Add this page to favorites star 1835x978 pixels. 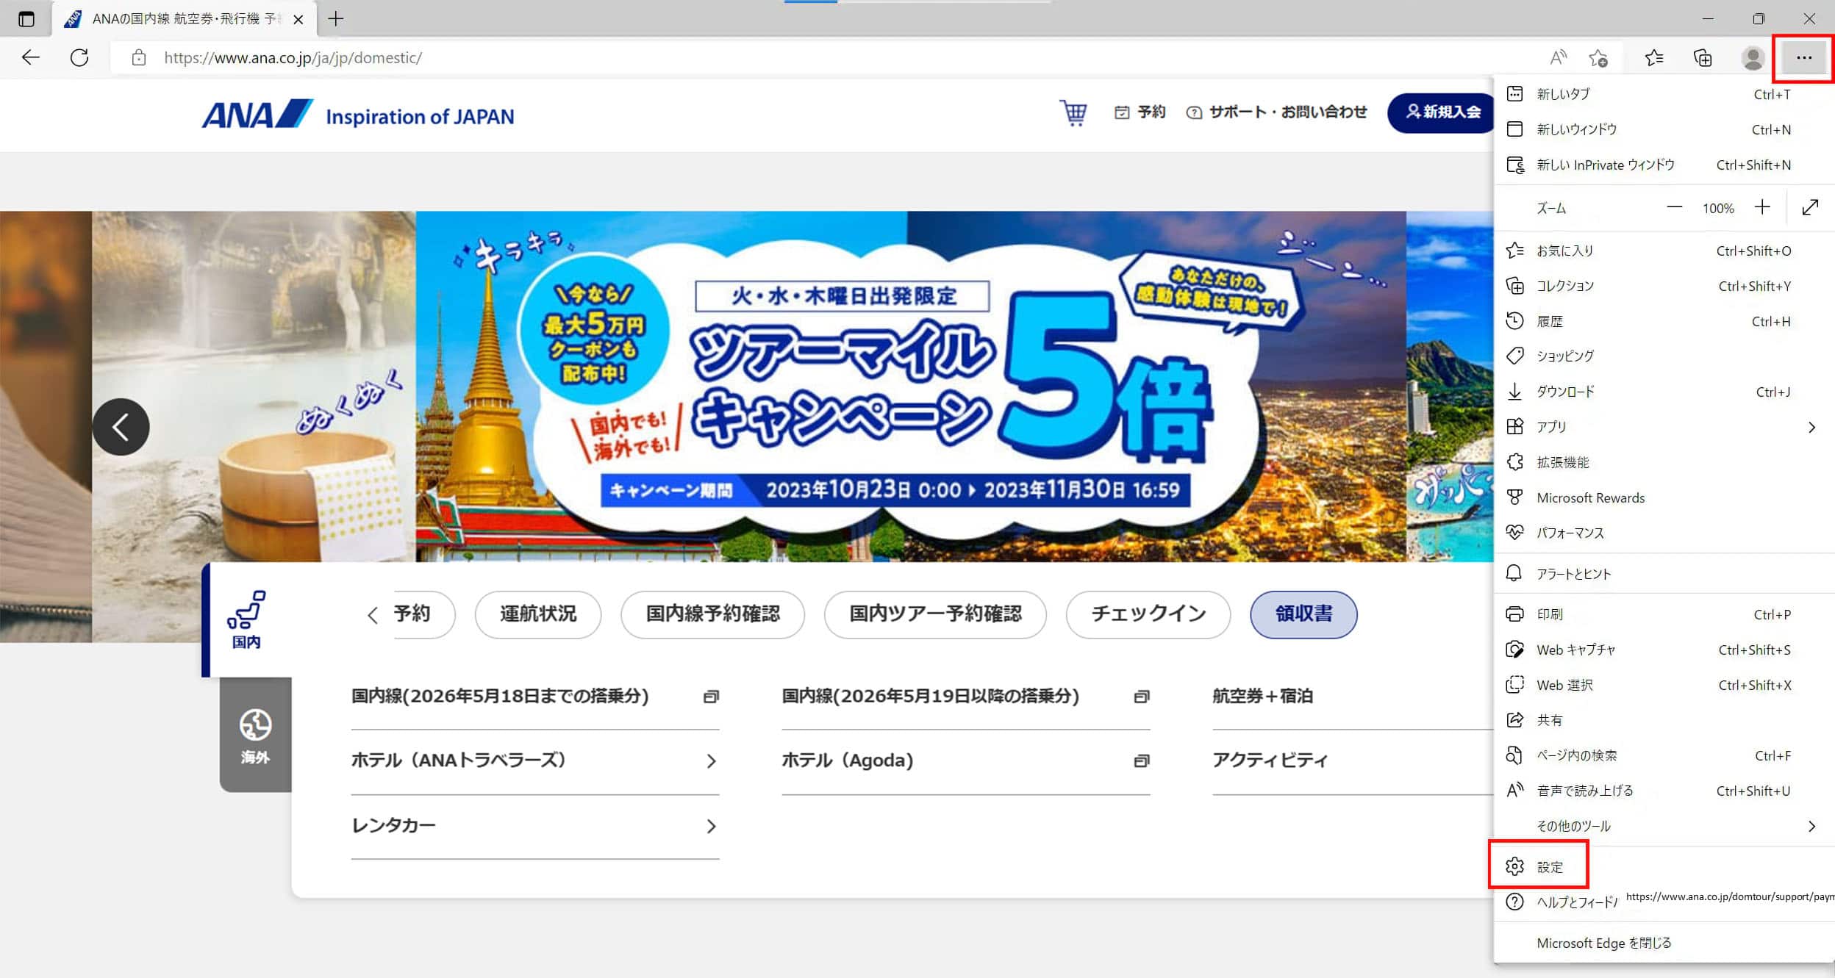click(1598, 58)
